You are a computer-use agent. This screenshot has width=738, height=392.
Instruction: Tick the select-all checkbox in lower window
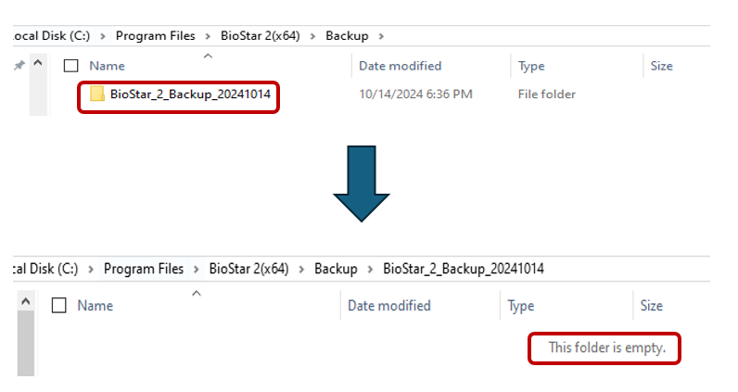pyautogui.click(x=58, y=306)
